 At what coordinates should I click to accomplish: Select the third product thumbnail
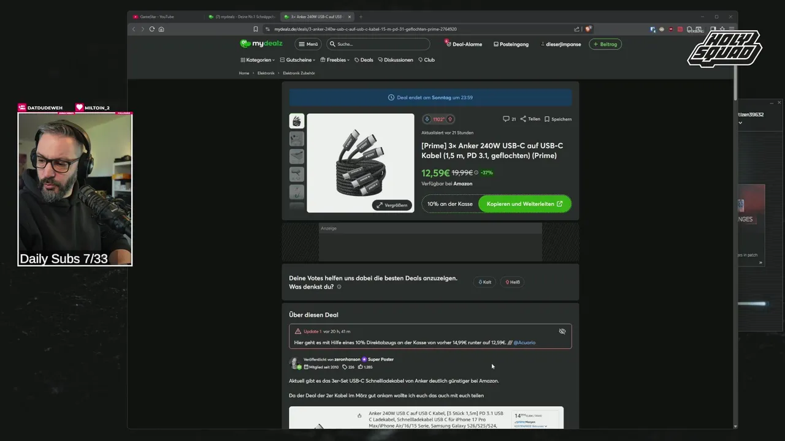pos(297,156)
